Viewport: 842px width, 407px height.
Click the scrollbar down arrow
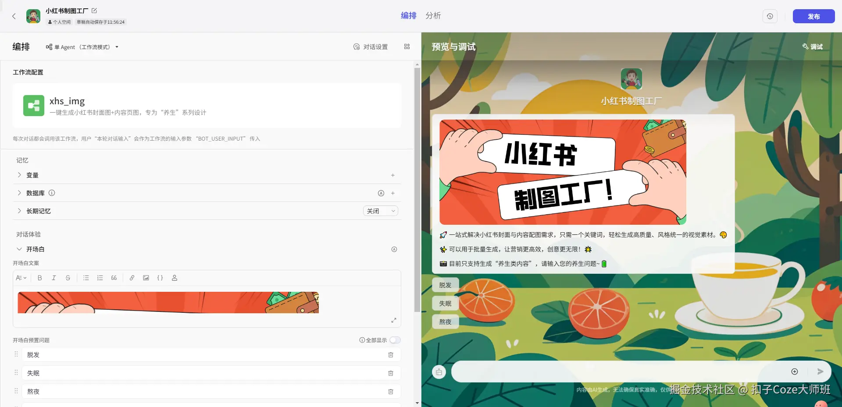(417, 403)
